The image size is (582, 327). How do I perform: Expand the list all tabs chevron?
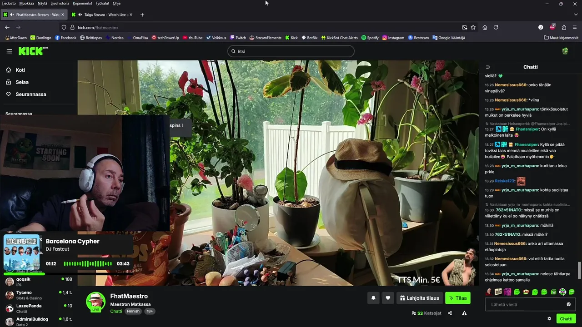pos(575,15)
